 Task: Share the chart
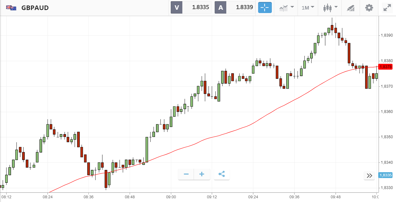pyautogui.click(x=222, y=174)
